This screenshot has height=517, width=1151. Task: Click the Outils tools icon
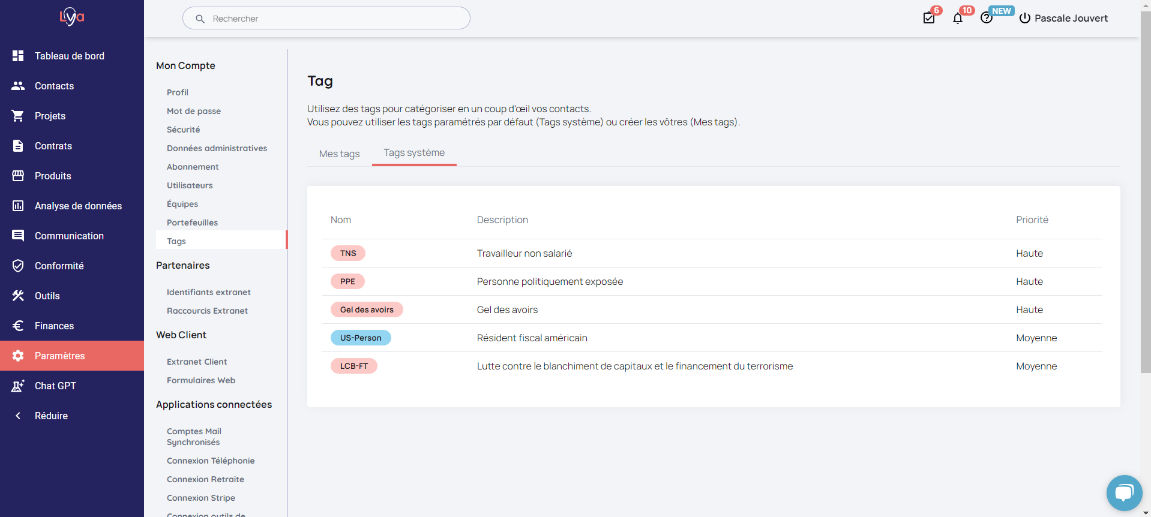(x=18, y=296)
